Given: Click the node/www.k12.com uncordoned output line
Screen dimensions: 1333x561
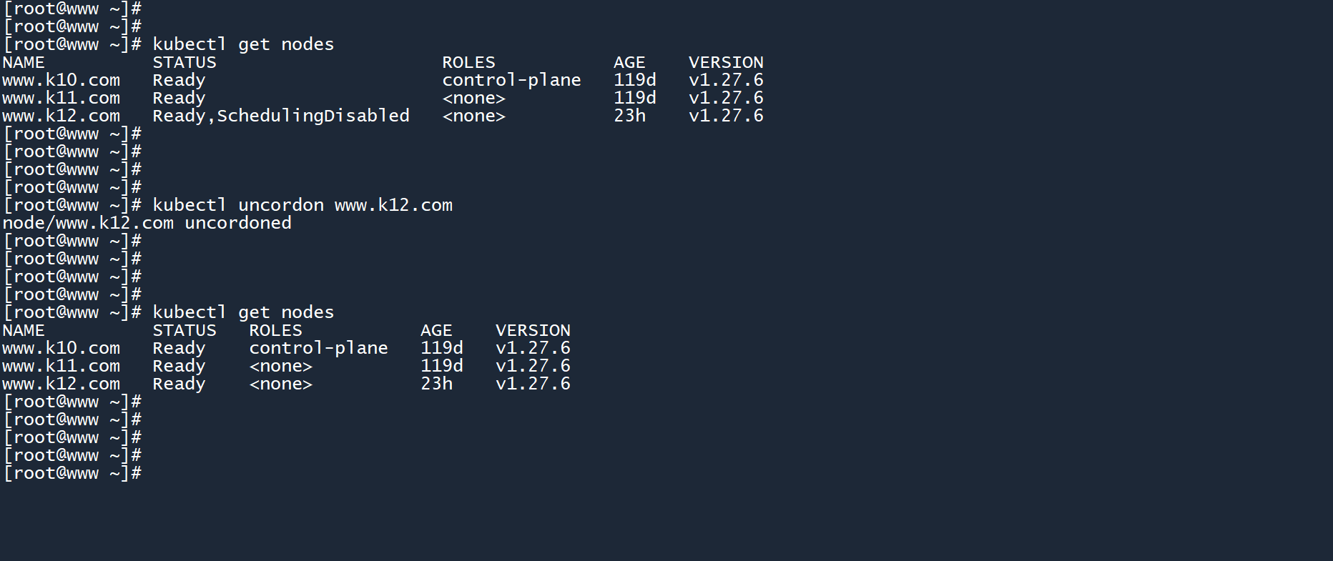Looking at the screenshot, I should coord(147,223).
